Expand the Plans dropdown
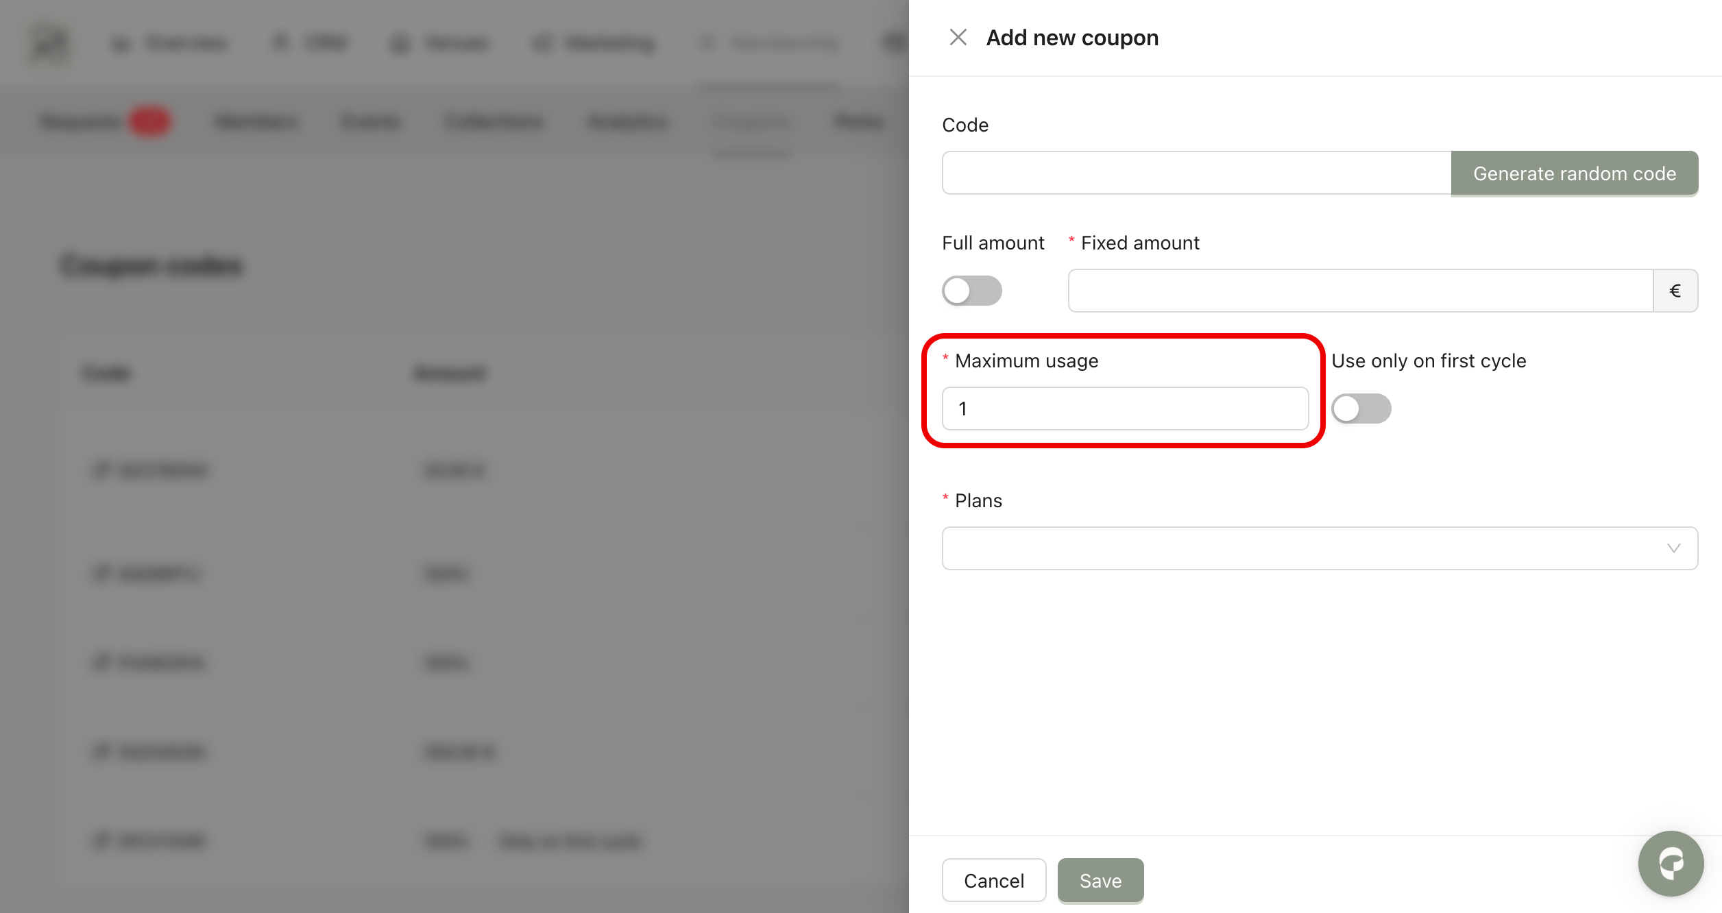Image resolution: width=1722 pixels, height=913 pixels. click(1319, 548)
